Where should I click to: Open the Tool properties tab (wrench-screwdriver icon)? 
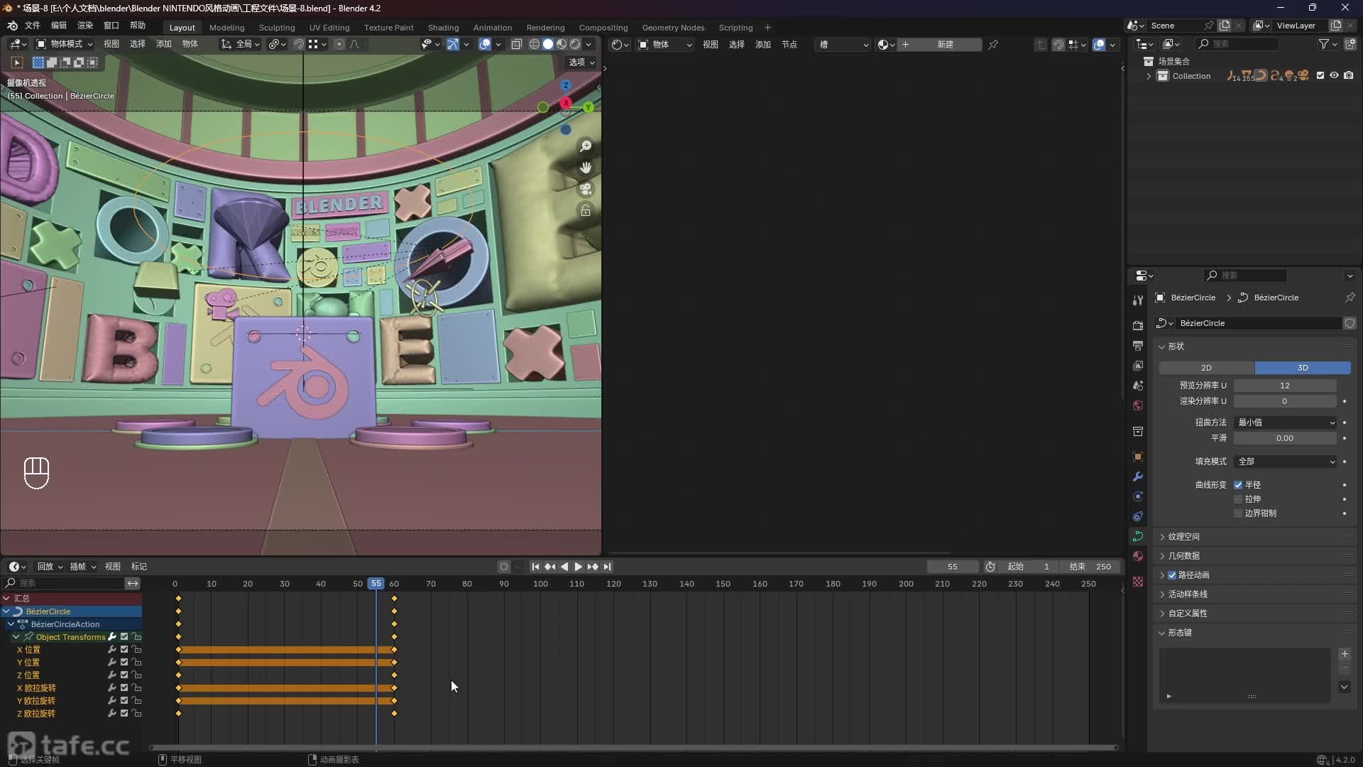[1138, 300]
